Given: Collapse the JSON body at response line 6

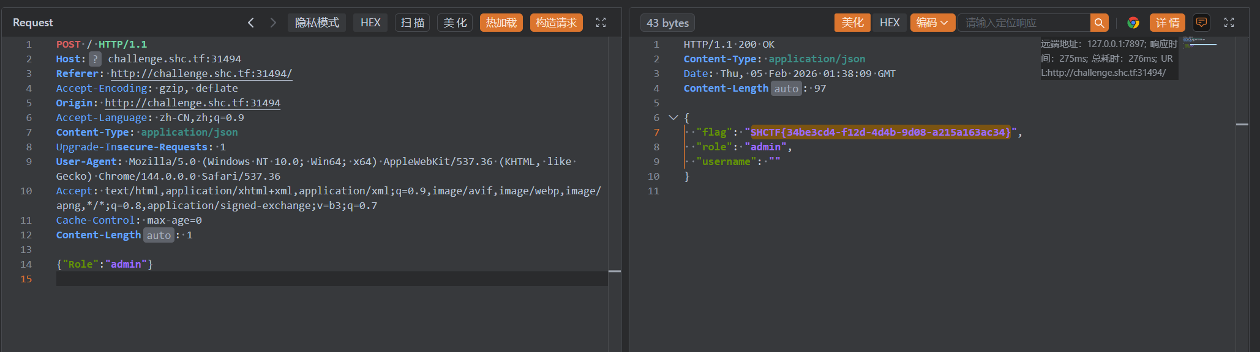Looking at the screenshot, I should [673, 117].
